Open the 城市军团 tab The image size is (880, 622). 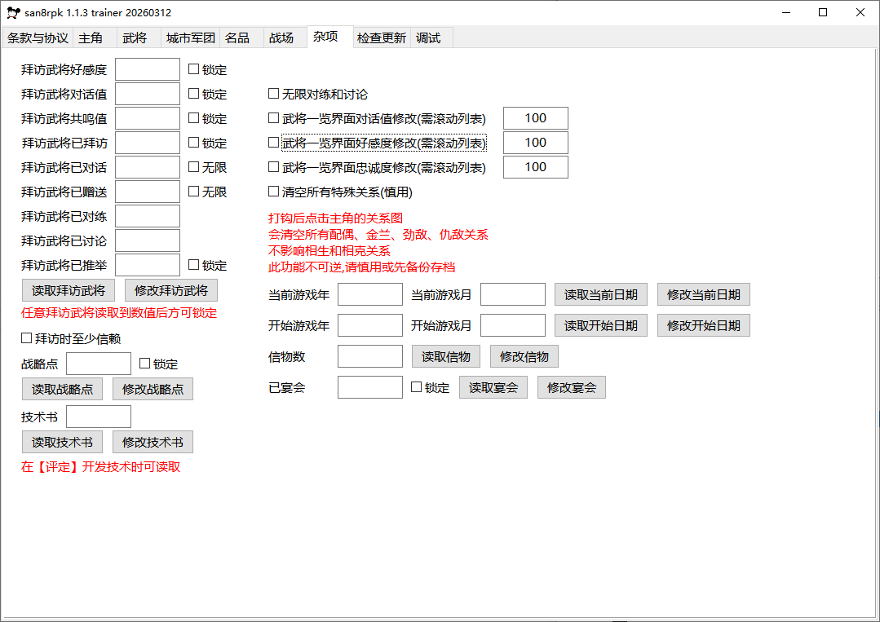(190, 38)
